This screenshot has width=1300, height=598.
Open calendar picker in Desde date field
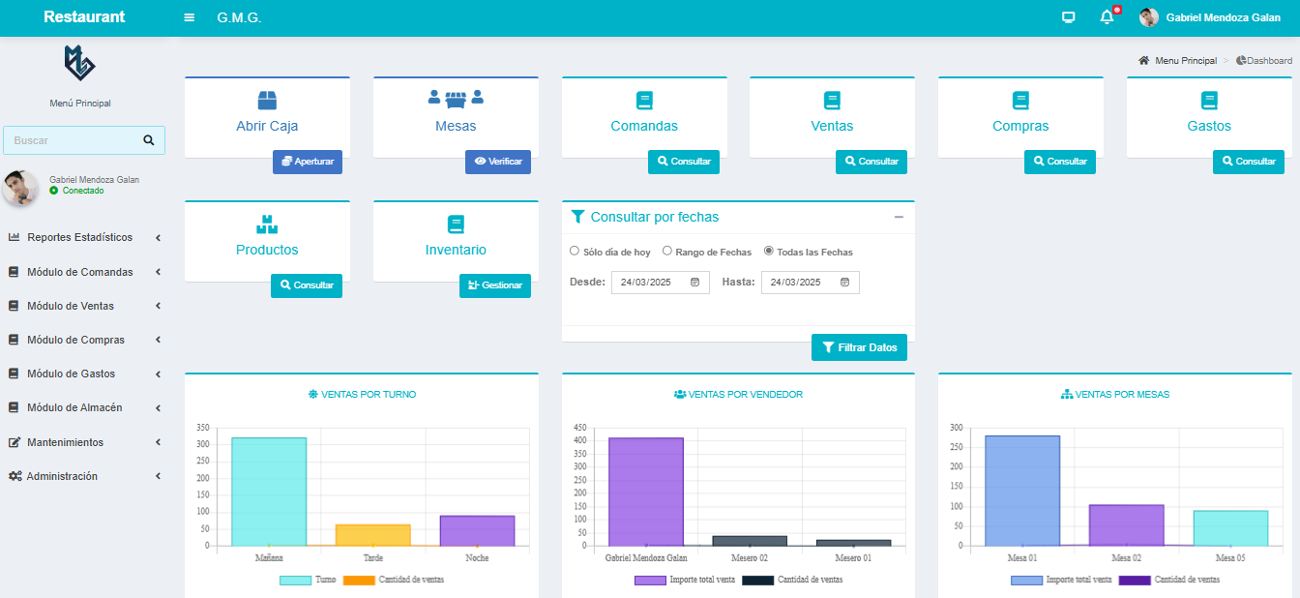pyautogui.click(x=694, y=283)
